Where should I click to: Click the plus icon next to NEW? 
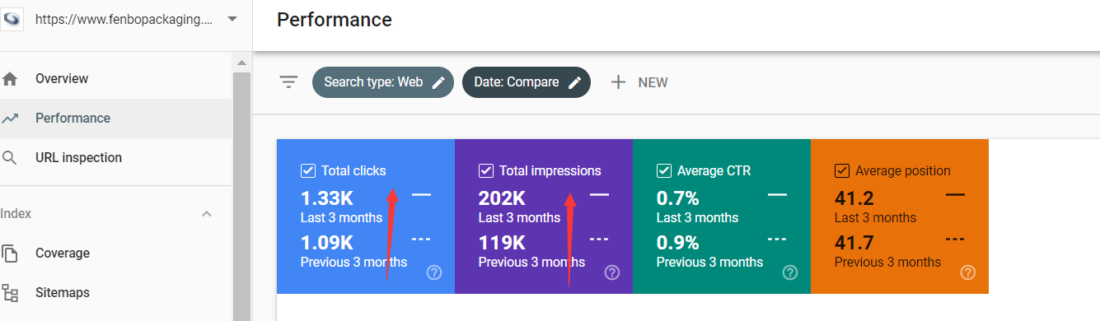(618, 82)
